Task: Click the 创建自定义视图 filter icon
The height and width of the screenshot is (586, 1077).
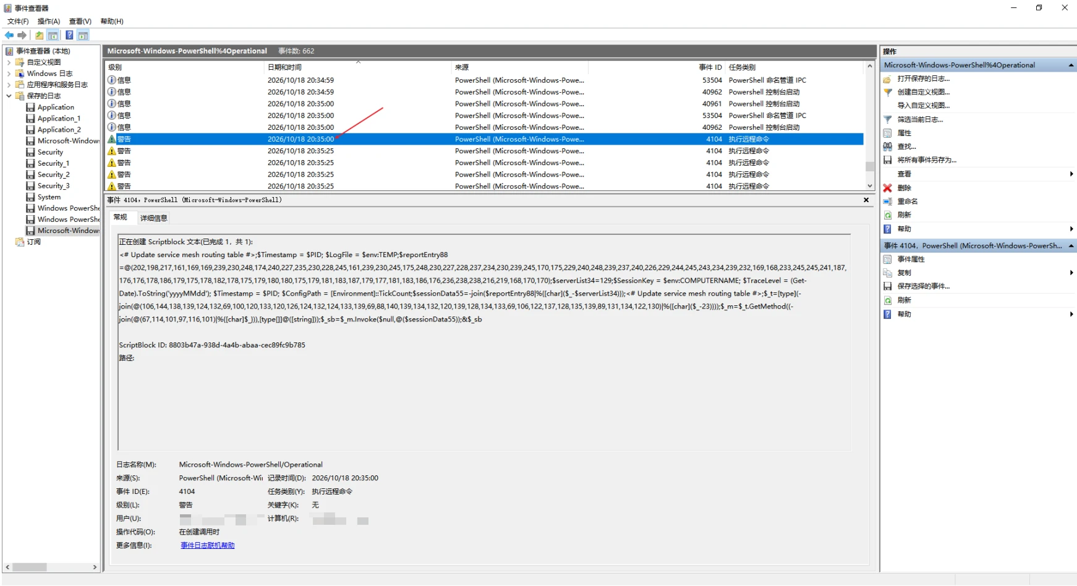Action: (x=887, y=92)
